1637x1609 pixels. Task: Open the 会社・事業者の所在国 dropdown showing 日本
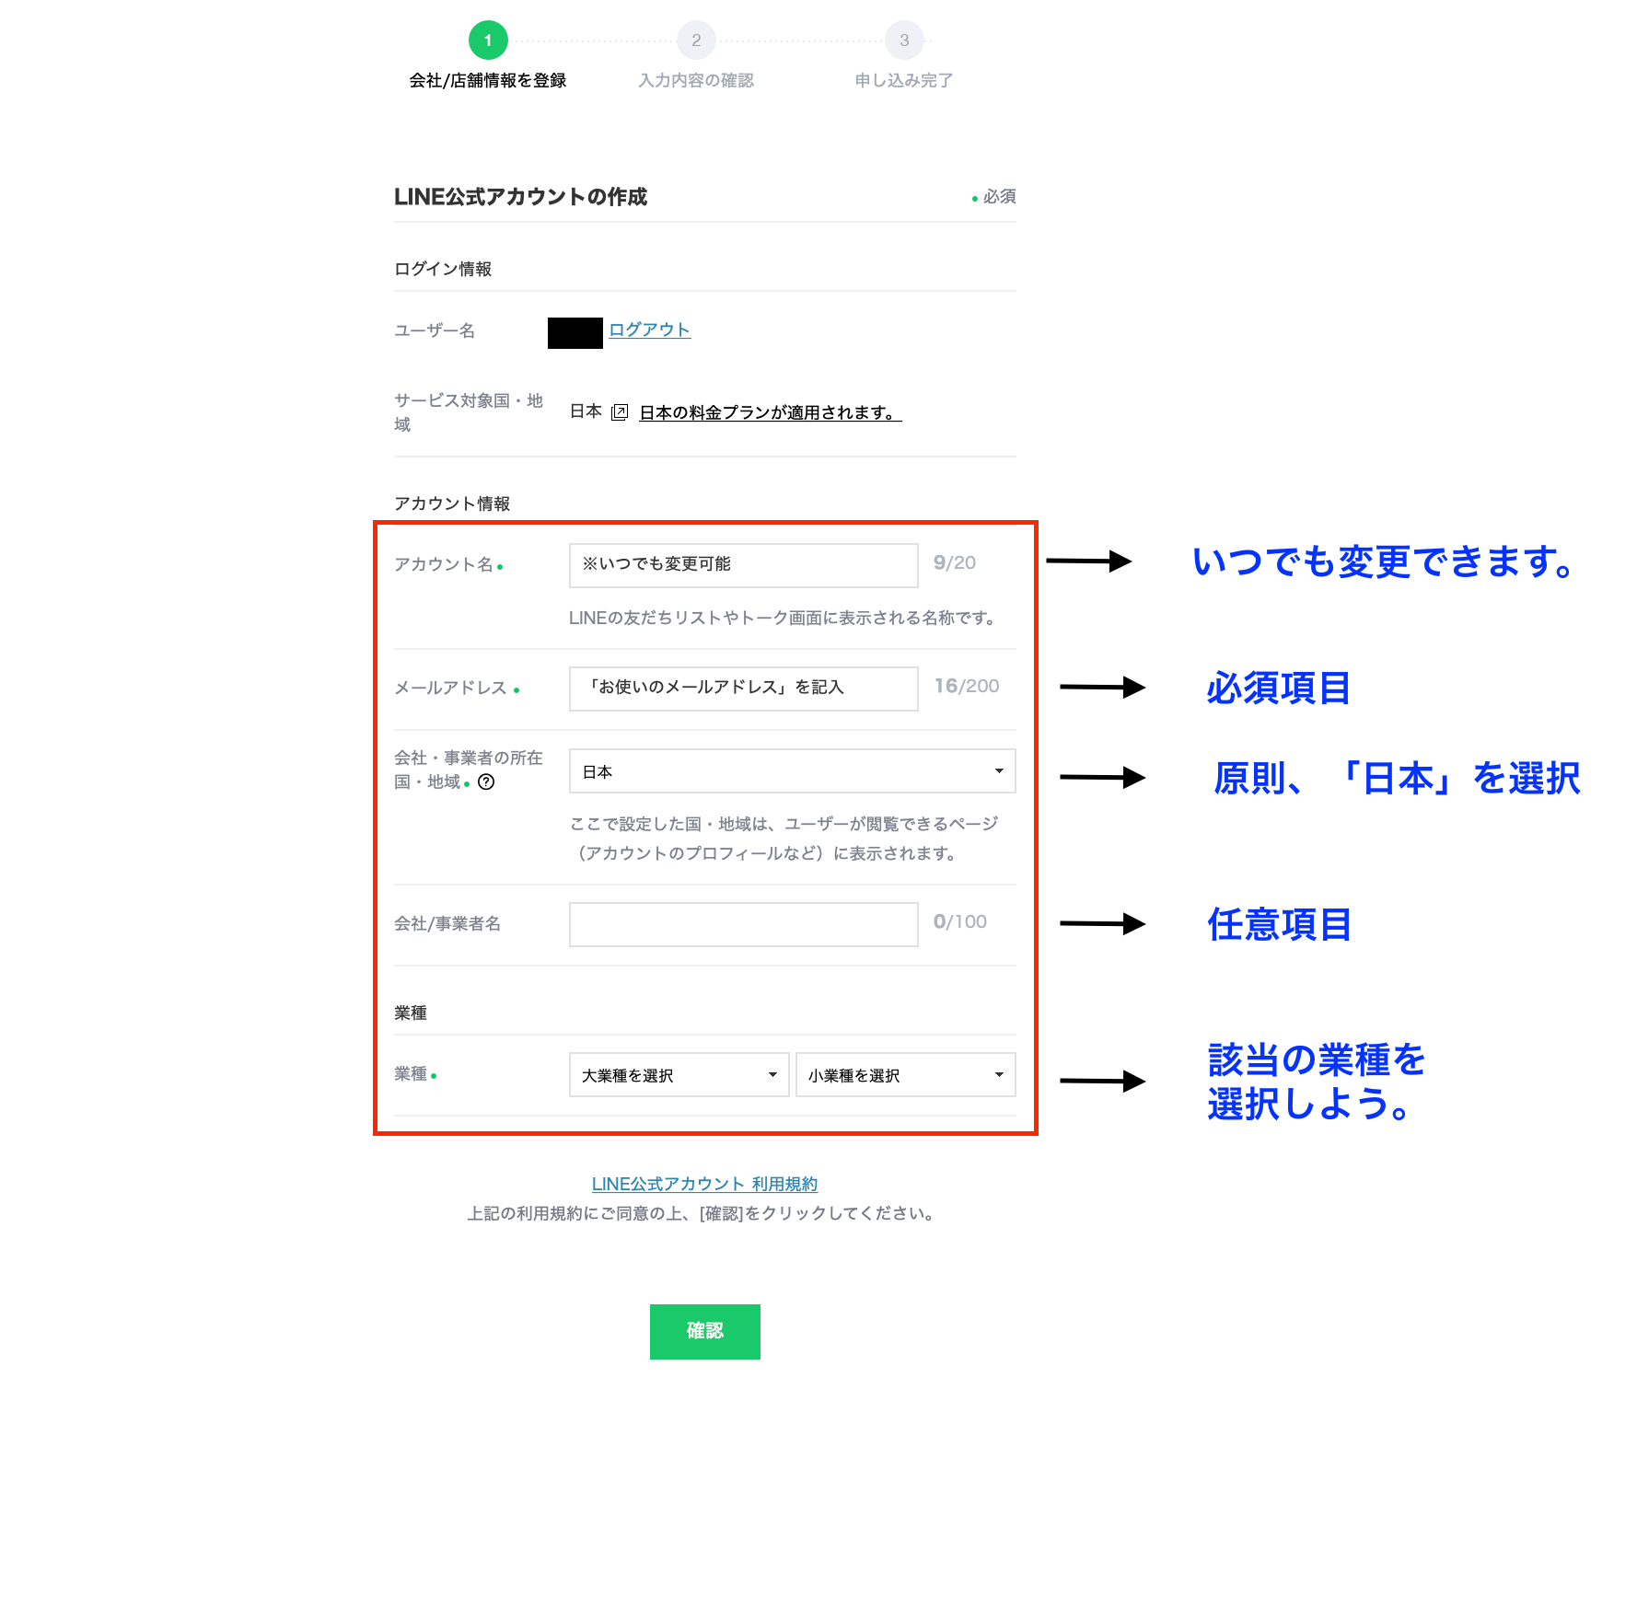pyautogui.click(x=792, y=771)
